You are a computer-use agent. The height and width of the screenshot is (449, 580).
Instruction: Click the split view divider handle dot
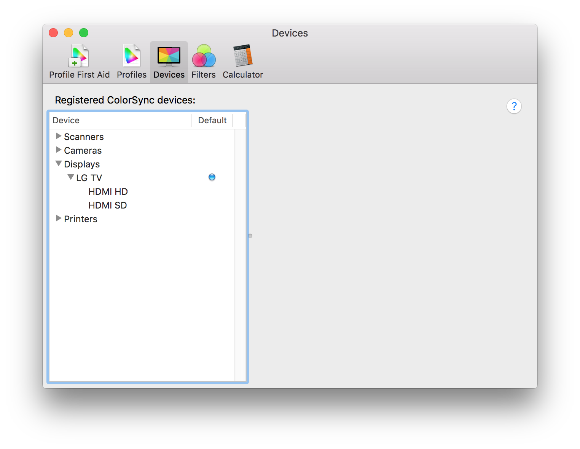(250, 236)
